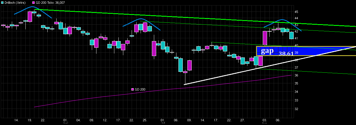Viewport: 356px width, 125px height.
Task: Click the "25." date axis label
Action: pos(145,120)
